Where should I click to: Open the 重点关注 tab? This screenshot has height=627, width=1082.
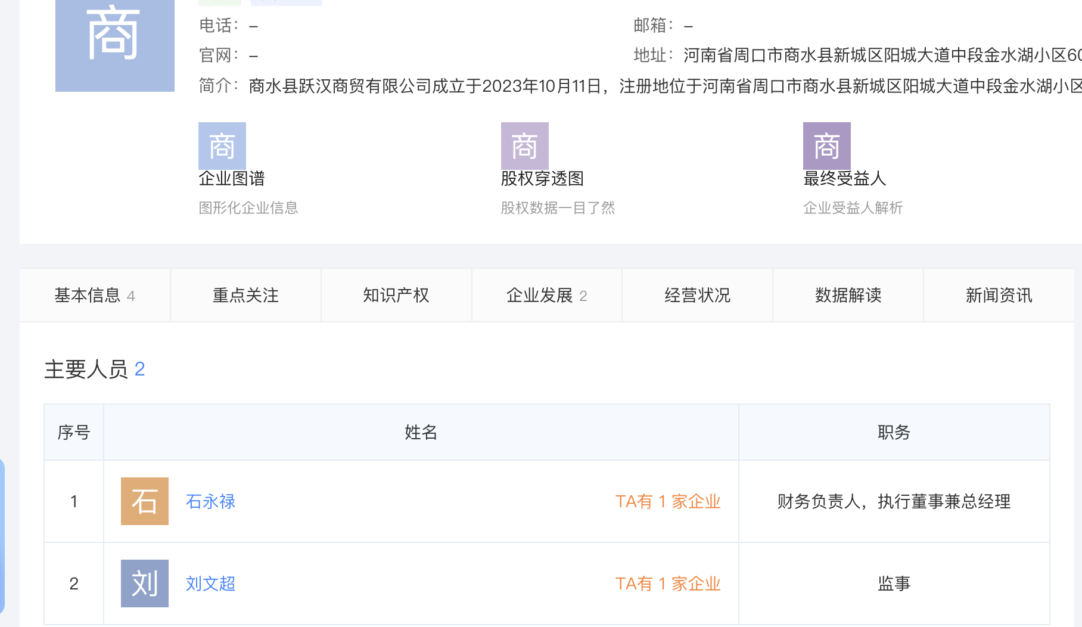(x=245, y=296)
